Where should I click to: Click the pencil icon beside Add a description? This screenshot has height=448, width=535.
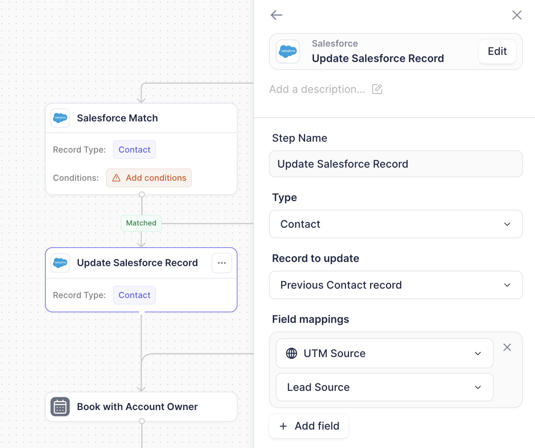click(377, 89)
